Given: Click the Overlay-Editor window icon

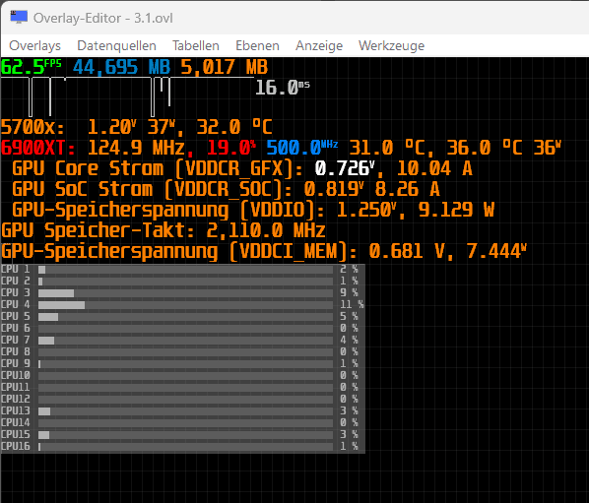Looking at the screenshot, I should [19, 18].
